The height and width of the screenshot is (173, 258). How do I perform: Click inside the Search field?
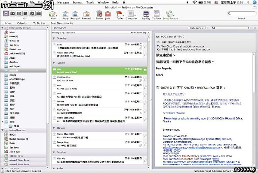point(241,14)
